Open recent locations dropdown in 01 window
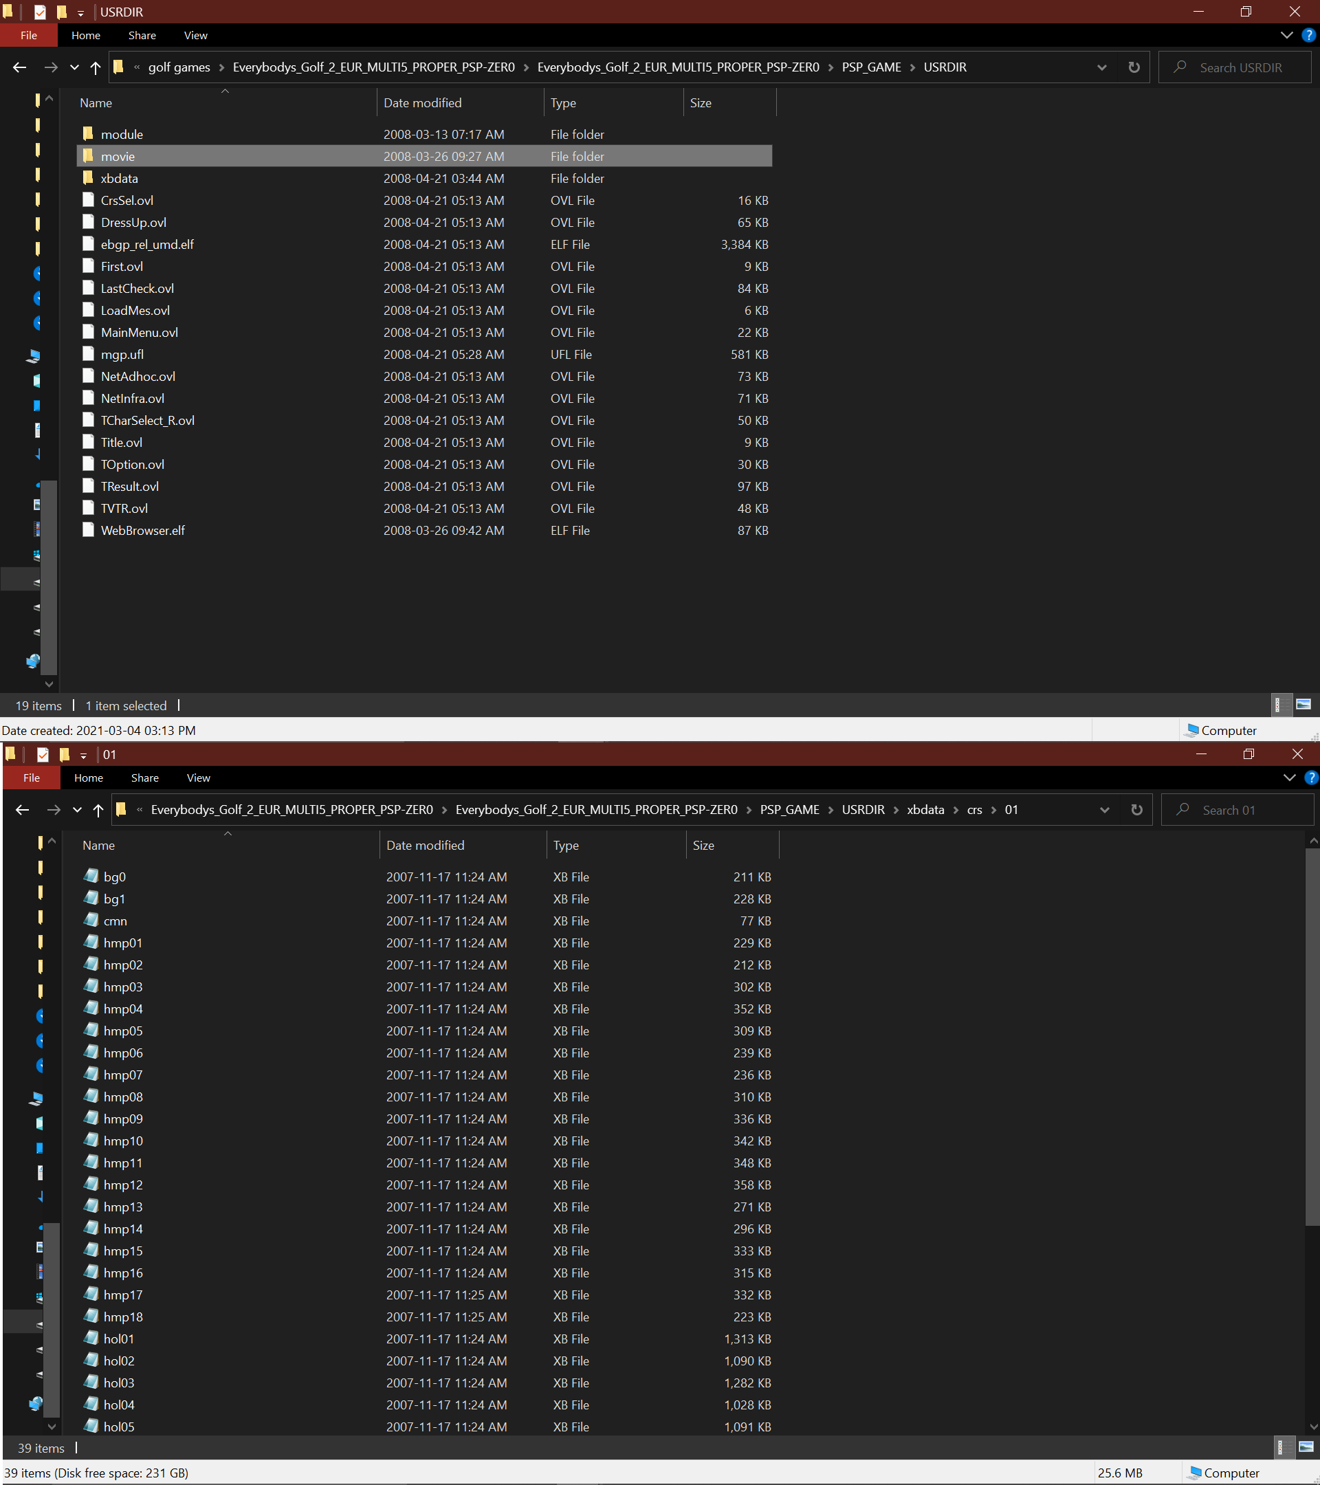This screenshot has width=1320, height=1485. pyautogui.click(x=77, y=810)
